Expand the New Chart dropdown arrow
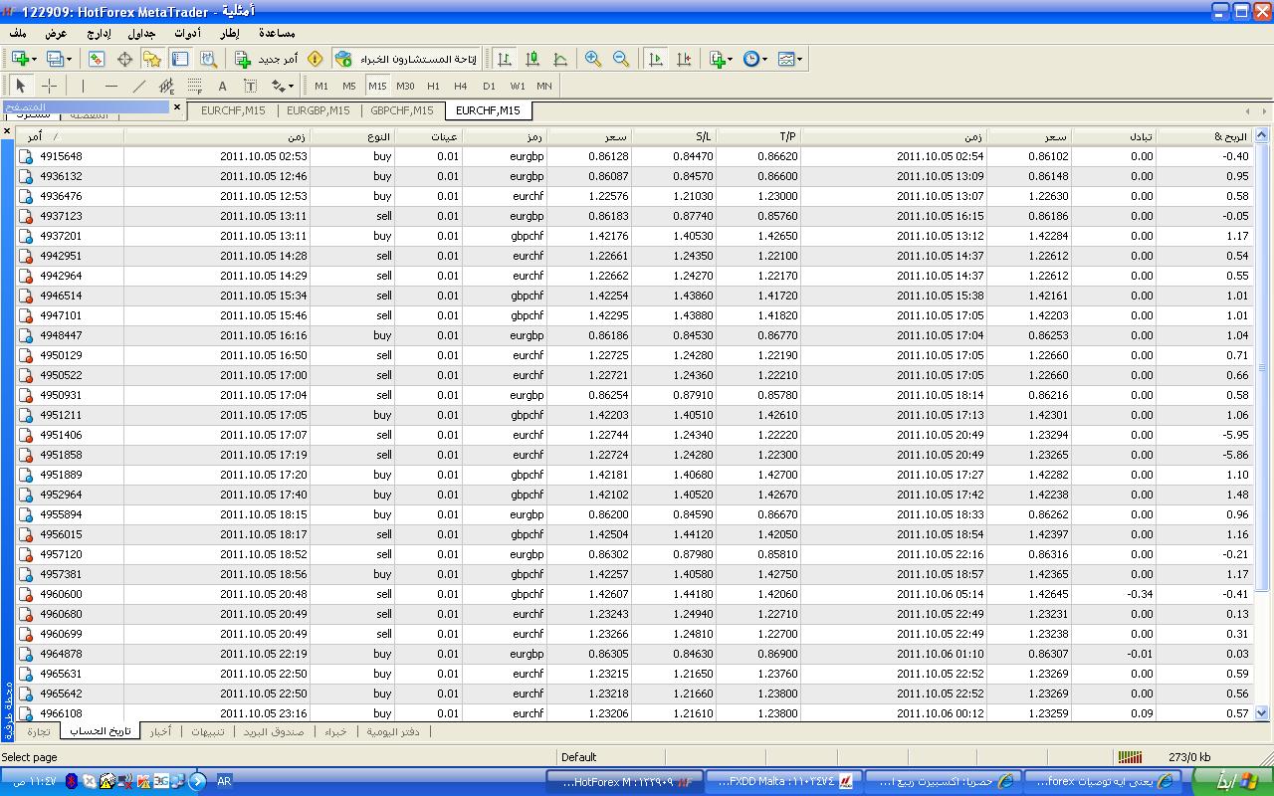Viewport: 1274px width, 796px height. 35,60
